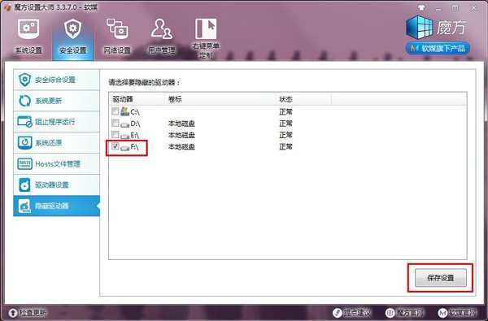488x321 pixels.
Task: Open the 网络设置 toolbar icon
Action: coord(117,29)
